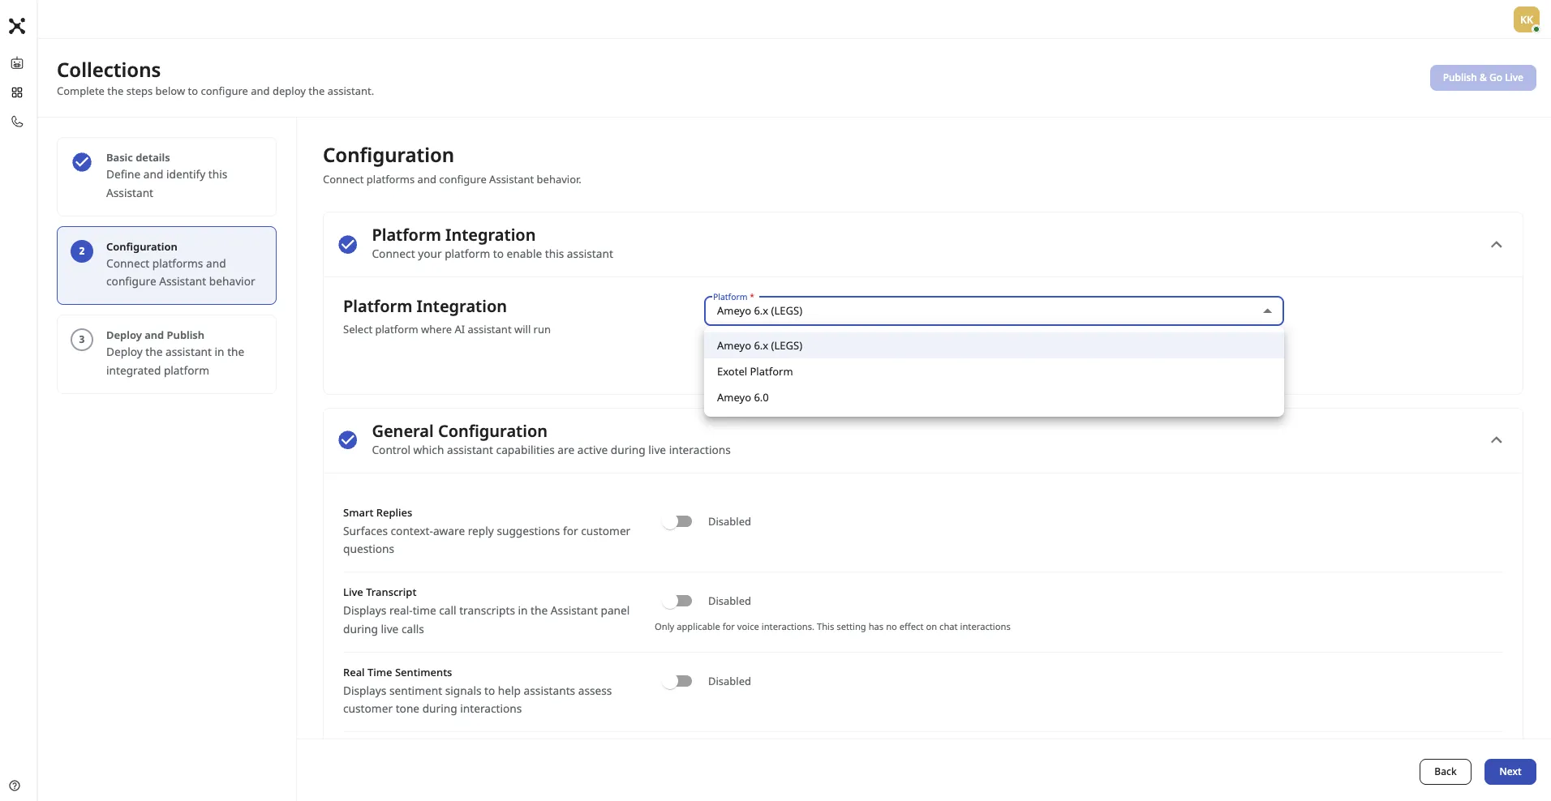The image size is (1551, 801).
Task: Select Ameyo 6.0 option
Action: click(x=994, y=397)
